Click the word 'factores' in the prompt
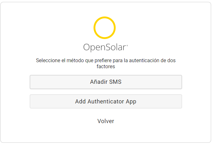 (x=106, y=67)
